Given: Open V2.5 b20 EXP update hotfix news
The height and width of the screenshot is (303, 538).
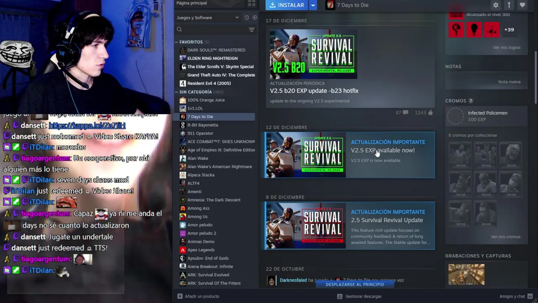Looking at the screenshot, I should [x=314, y=91].
